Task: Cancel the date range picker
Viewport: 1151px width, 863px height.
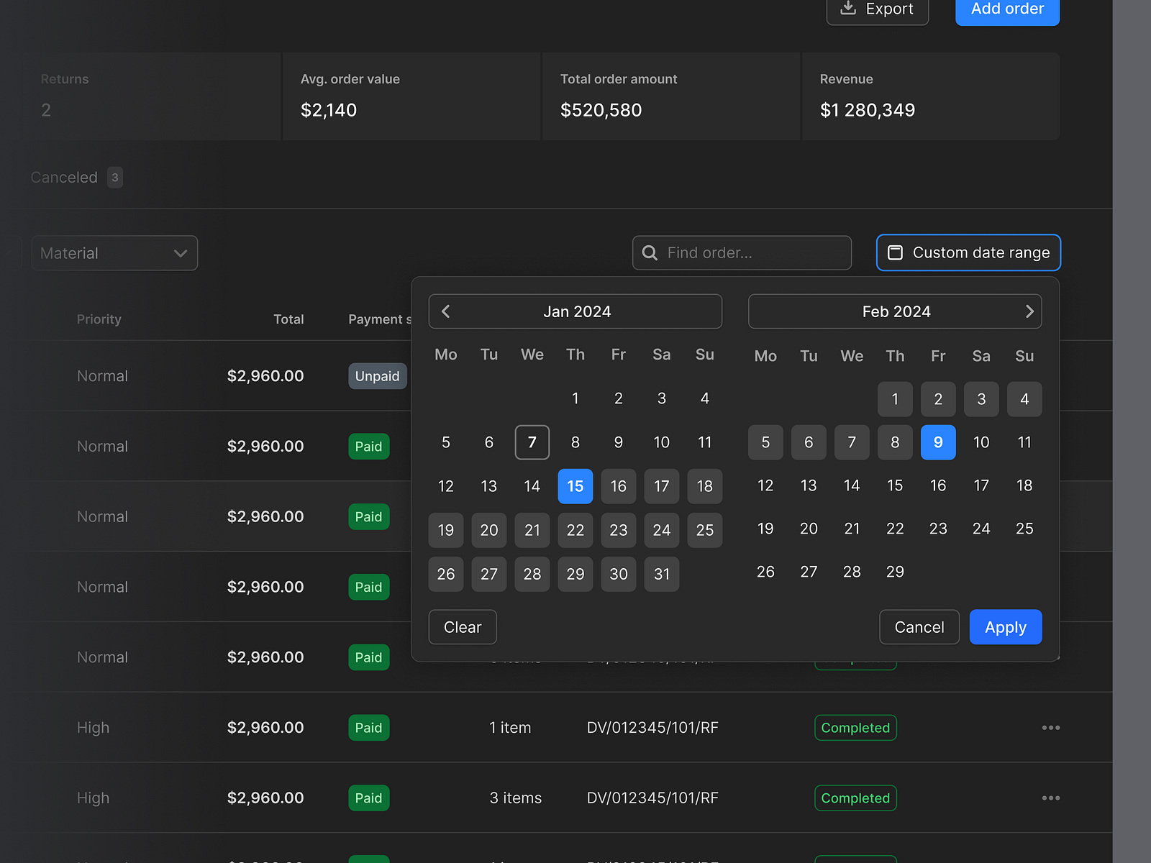Action: 919,626
